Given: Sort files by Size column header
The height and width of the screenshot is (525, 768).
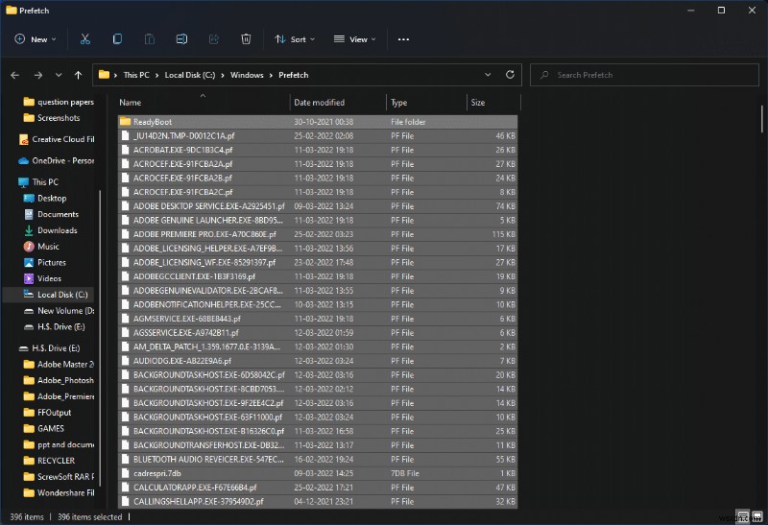Looking at the screenshot, I should (478, 103).
